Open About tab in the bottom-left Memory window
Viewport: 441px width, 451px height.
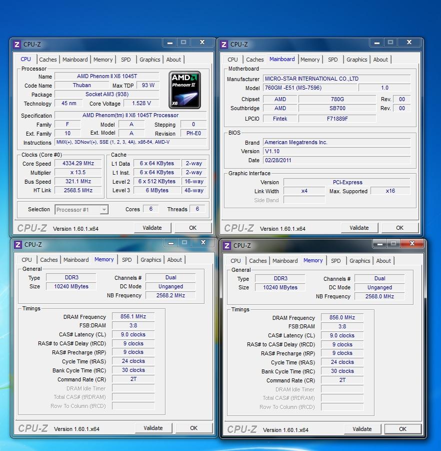click(174, 260)
